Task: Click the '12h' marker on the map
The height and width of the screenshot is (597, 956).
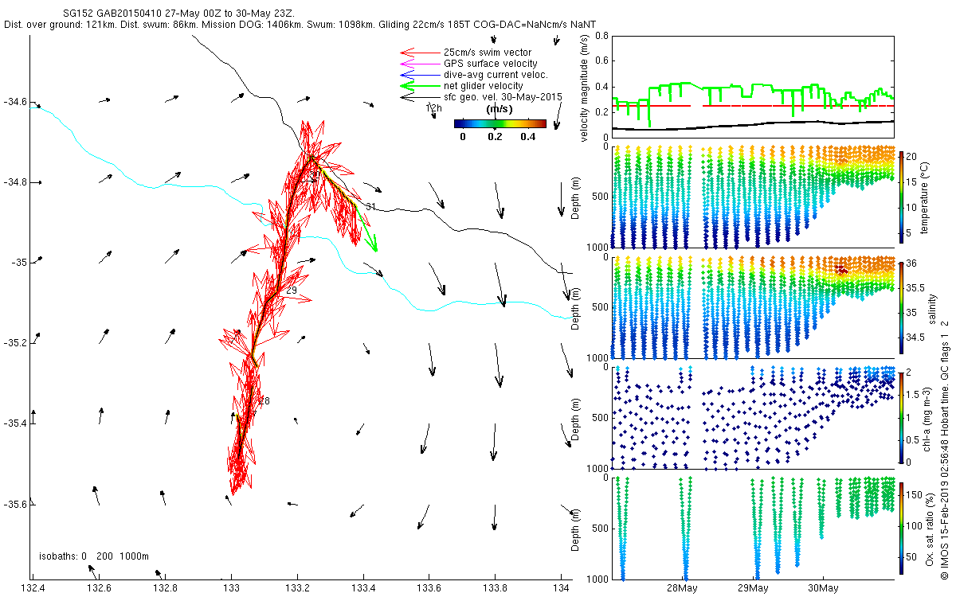Action: 433,107
